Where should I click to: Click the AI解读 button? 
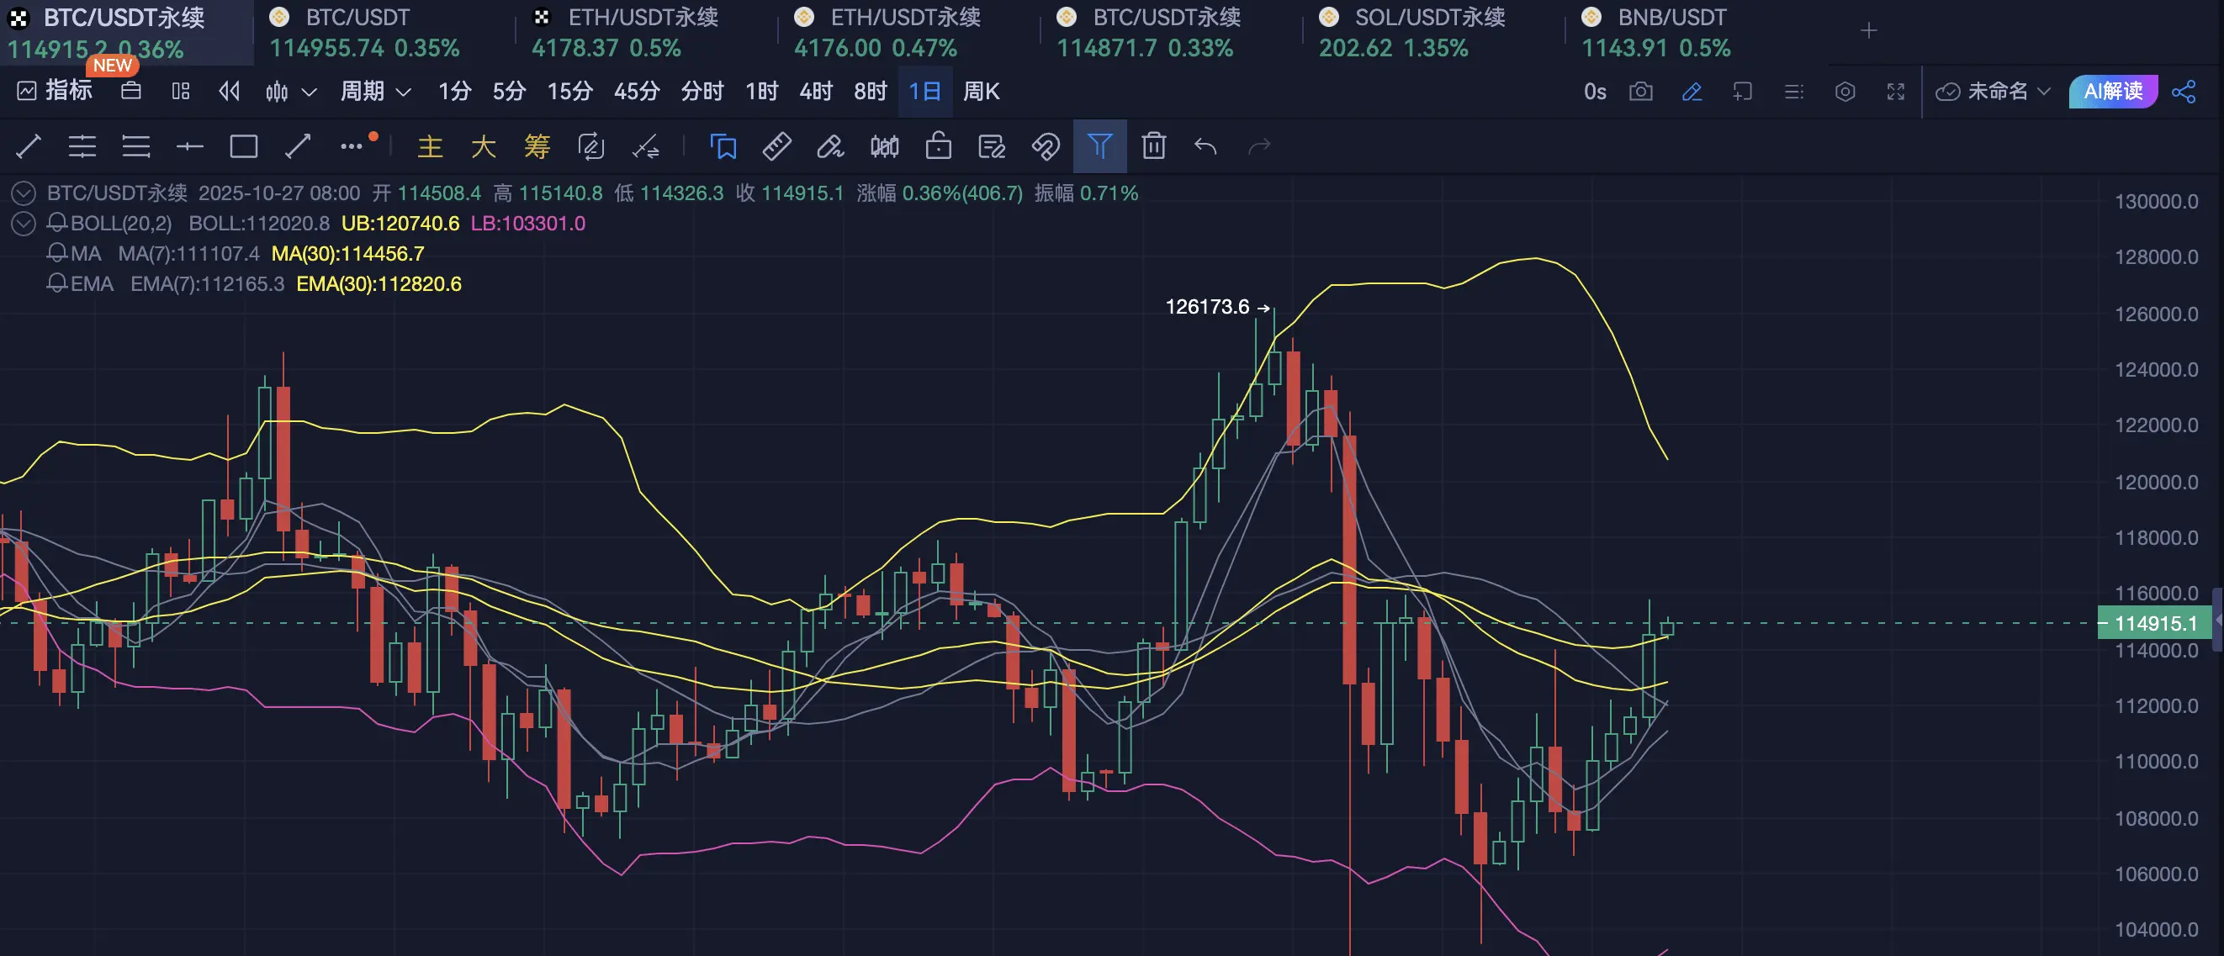pyautogui.click(x=2112, y=92)
